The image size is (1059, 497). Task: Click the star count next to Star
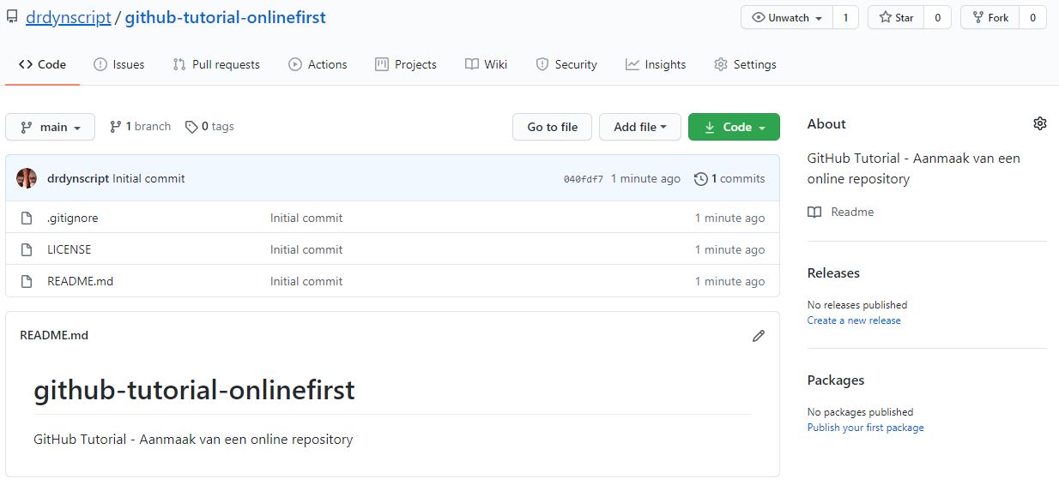937,17
